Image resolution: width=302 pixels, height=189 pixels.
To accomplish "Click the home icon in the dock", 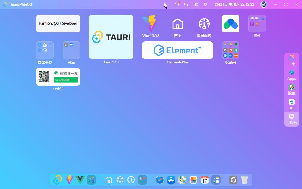I will pyautogui.click(x=109, y=180).
